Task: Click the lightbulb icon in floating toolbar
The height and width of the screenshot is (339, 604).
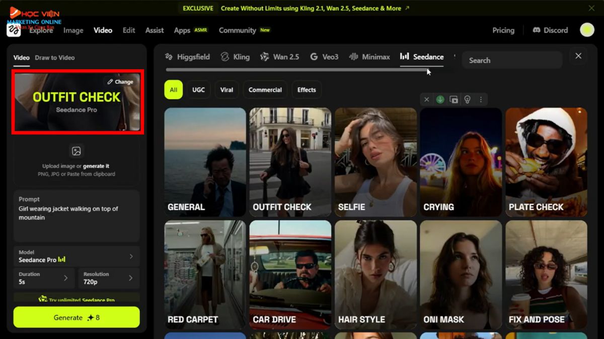Action: coord(467,99)
